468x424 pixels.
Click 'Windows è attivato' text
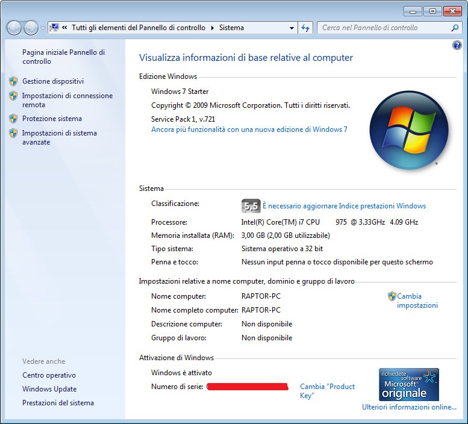[181, 373]
